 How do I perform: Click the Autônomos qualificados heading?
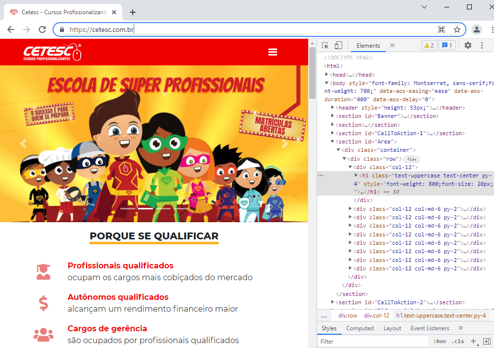pos(118,297)
